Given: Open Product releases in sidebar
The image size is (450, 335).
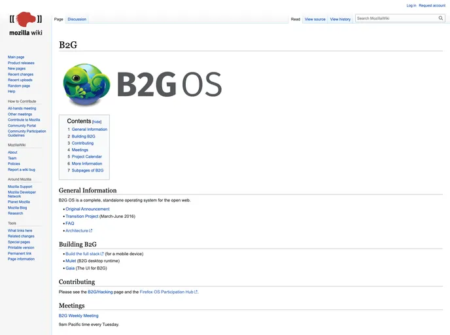Looking at the screenshot, I should tap(21, 63).
